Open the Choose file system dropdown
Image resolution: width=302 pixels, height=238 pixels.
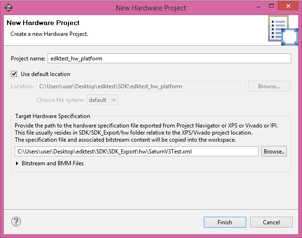coord(102,100)
